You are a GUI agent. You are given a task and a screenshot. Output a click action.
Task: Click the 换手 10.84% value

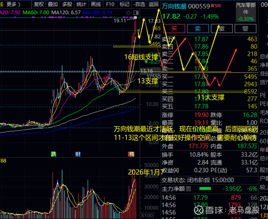(199, 155)
